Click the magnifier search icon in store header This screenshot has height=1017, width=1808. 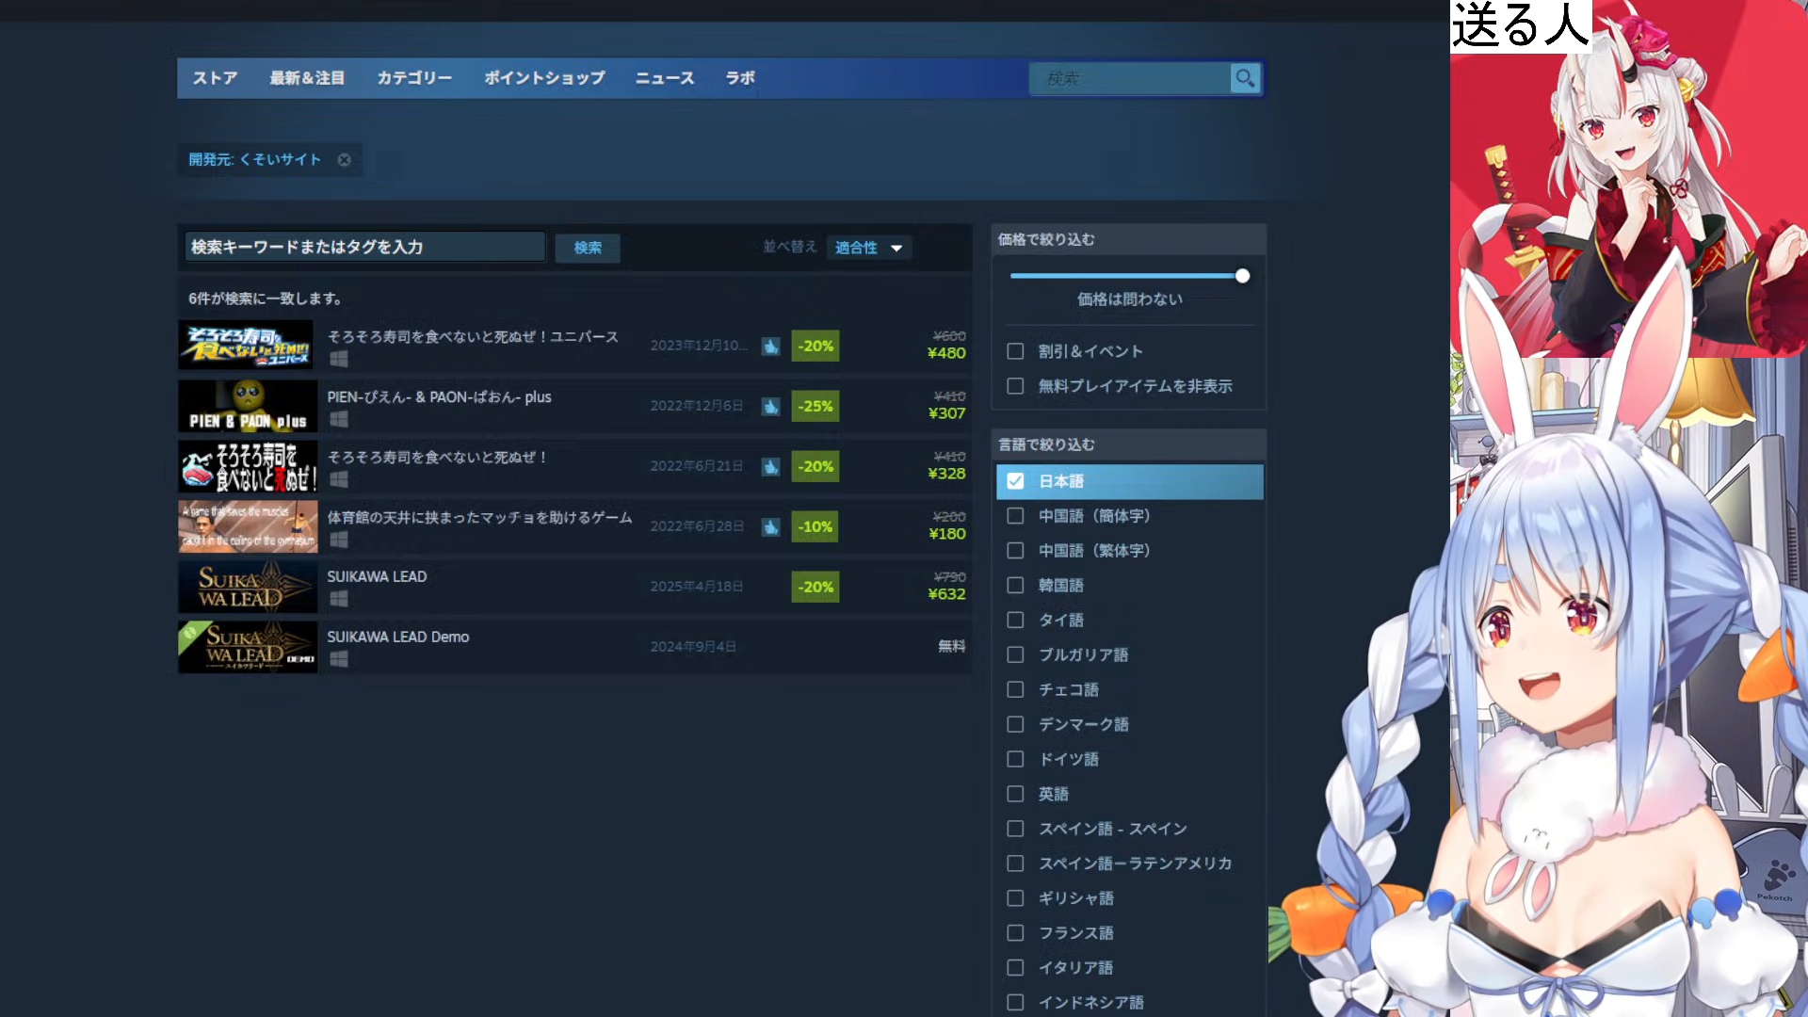pos(1245,78)
